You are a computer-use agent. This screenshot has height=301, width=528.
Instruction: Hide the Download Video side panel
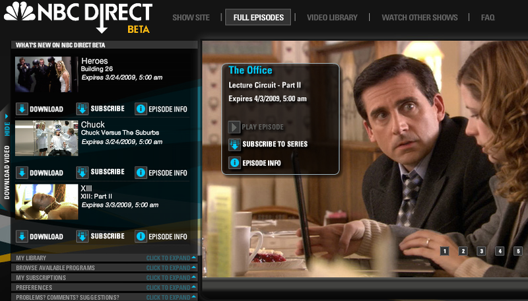(7, 125)
